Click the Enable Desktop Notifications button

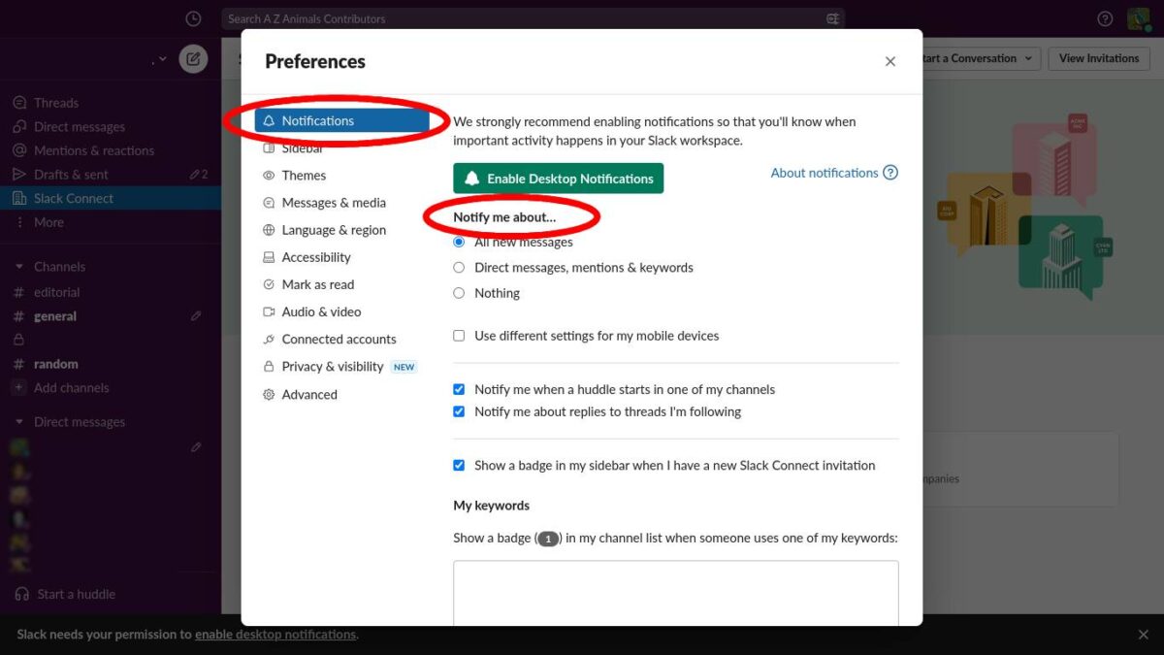tap(559, 179)
